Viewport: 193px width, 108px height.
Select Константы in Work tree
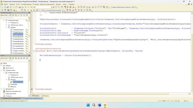pyautogui.click(x=10, y=68)
